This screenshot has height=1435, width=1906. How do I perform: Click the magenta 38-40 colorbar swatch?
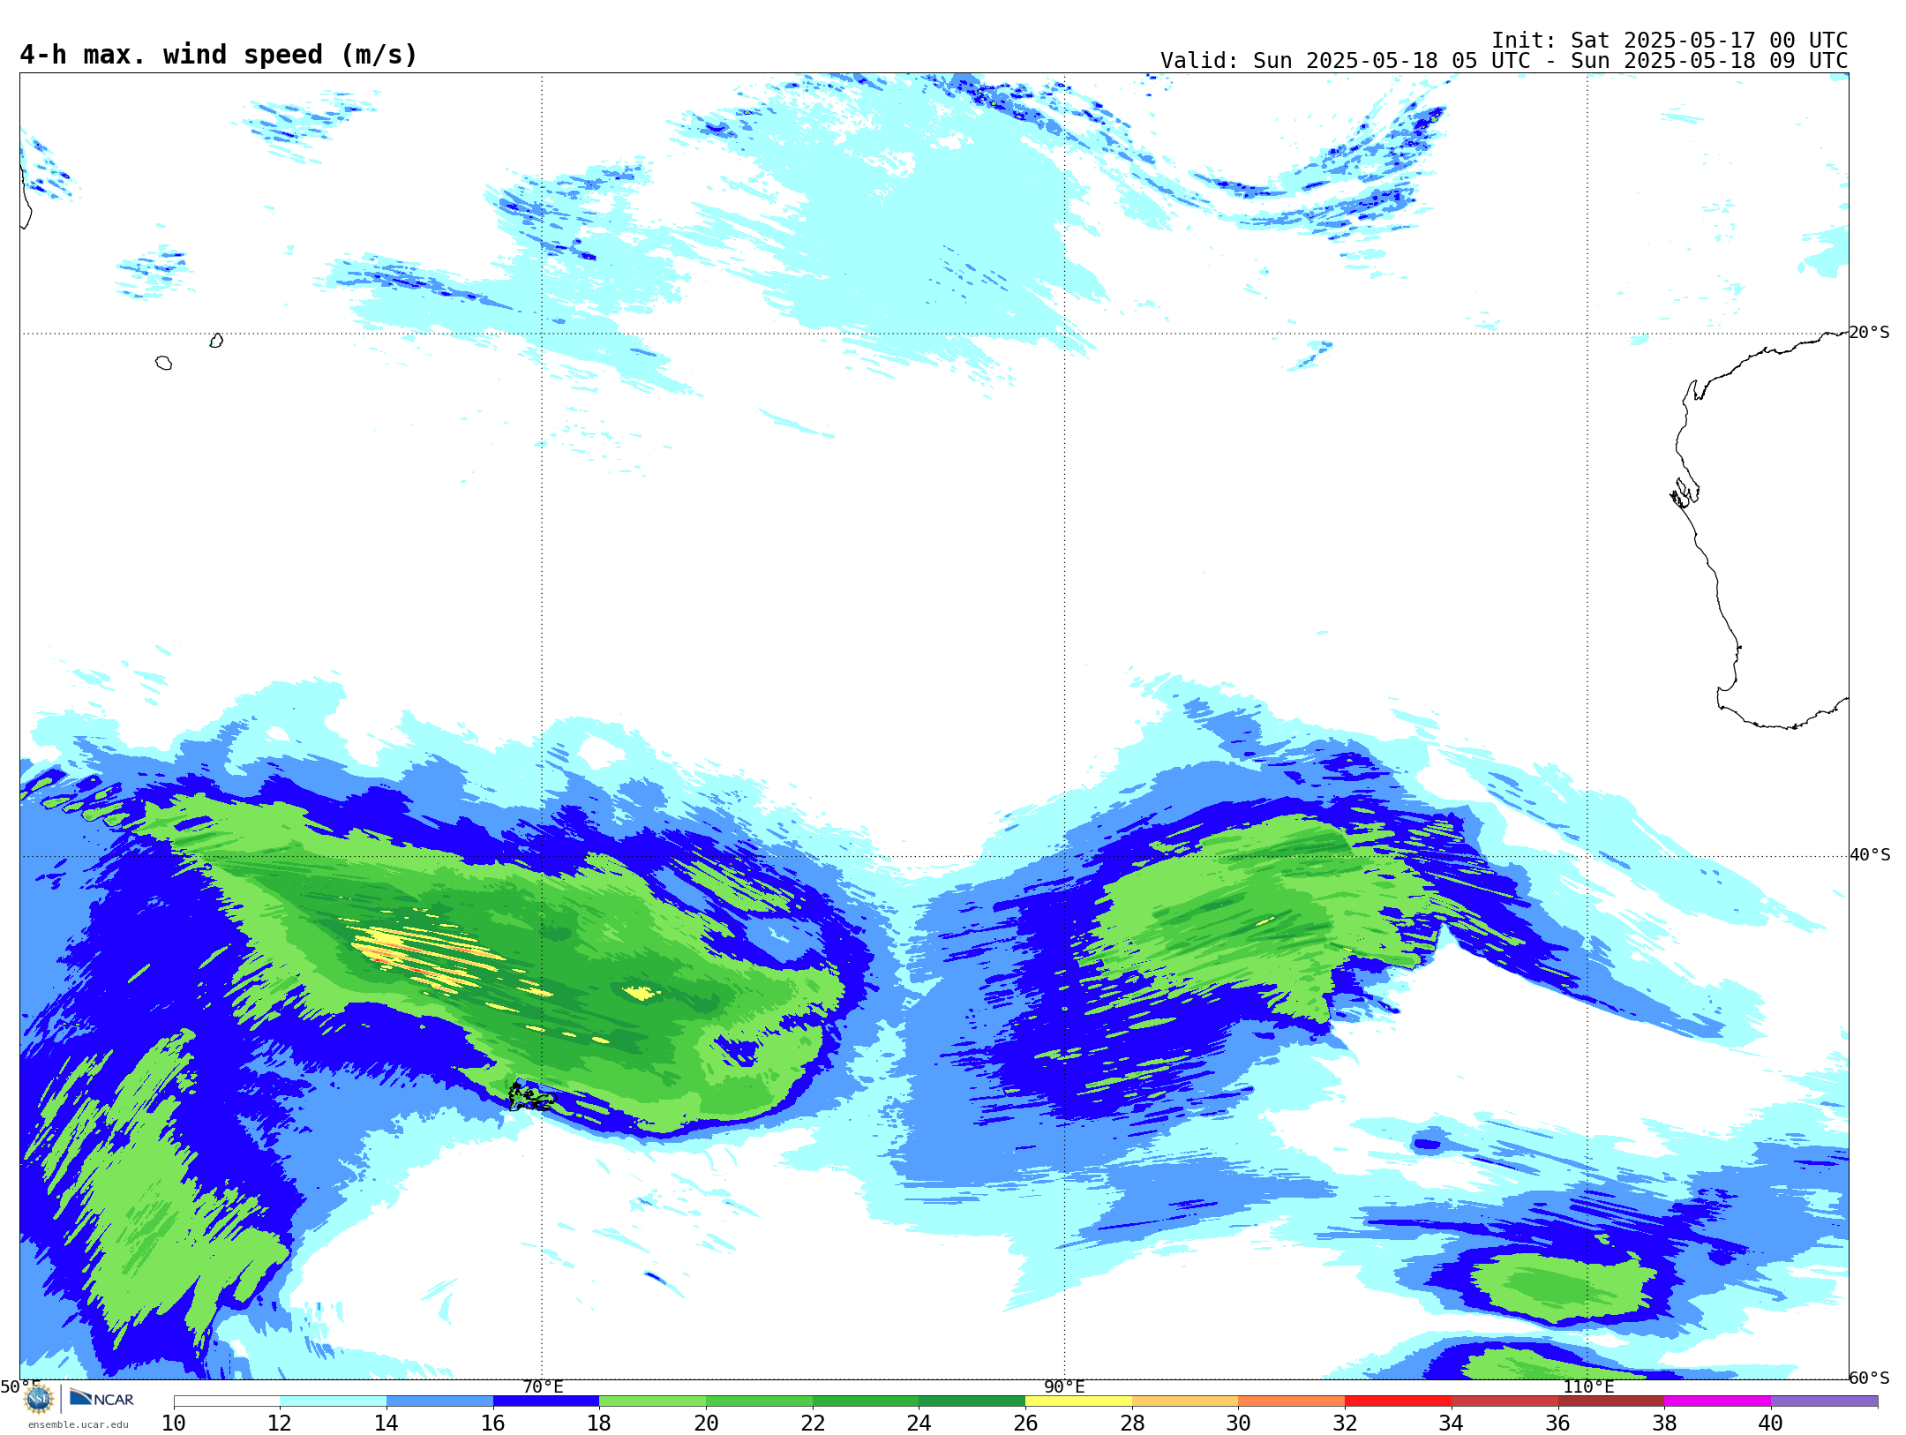pyautogui.click(x=1717, y=1401)
